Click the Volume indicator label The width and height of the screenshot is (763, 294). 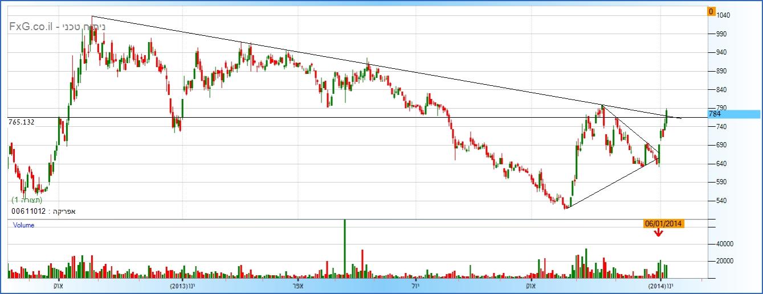[24, 225]
